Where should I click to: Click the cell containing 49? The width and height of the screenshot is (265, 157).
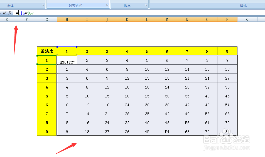pyautogui.click(x=187, y=114)
